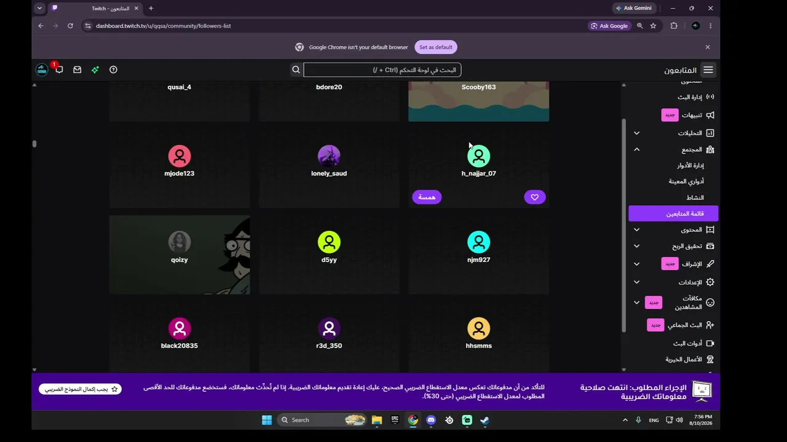Select قائمة المتابعين menu item
The width and height of the screenshot is (787, 442).
[x=673, y=214]
